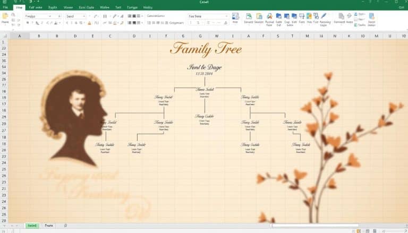The height and width of the screenshot is (233, 408).
Task: Click the 'Hras' colored ribbon icon
Action: point(309,16)
